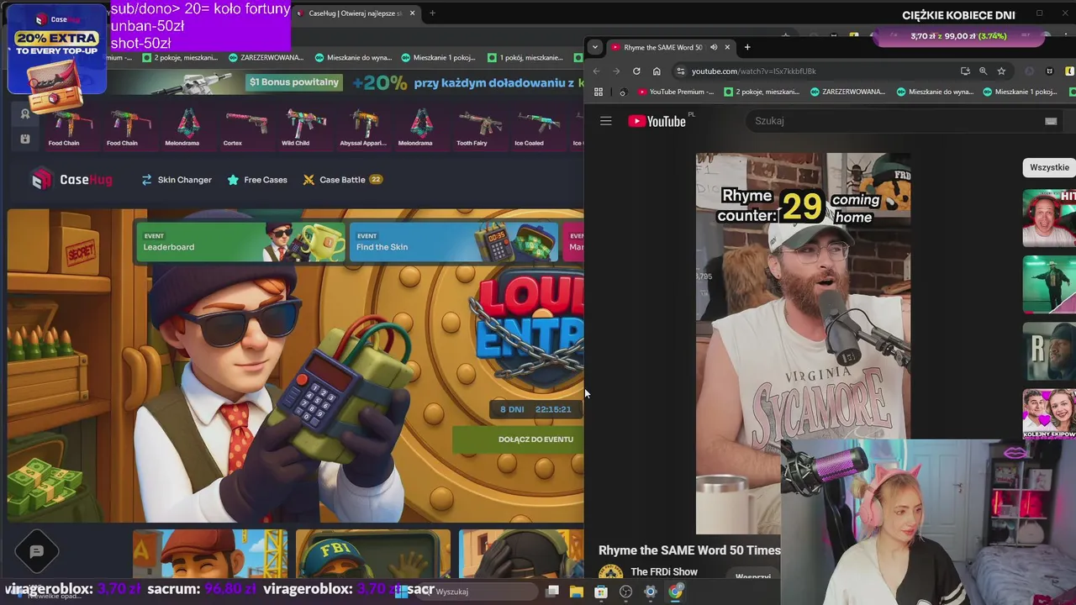Switch to the CaseHug browser tab

tap(355, 13)
